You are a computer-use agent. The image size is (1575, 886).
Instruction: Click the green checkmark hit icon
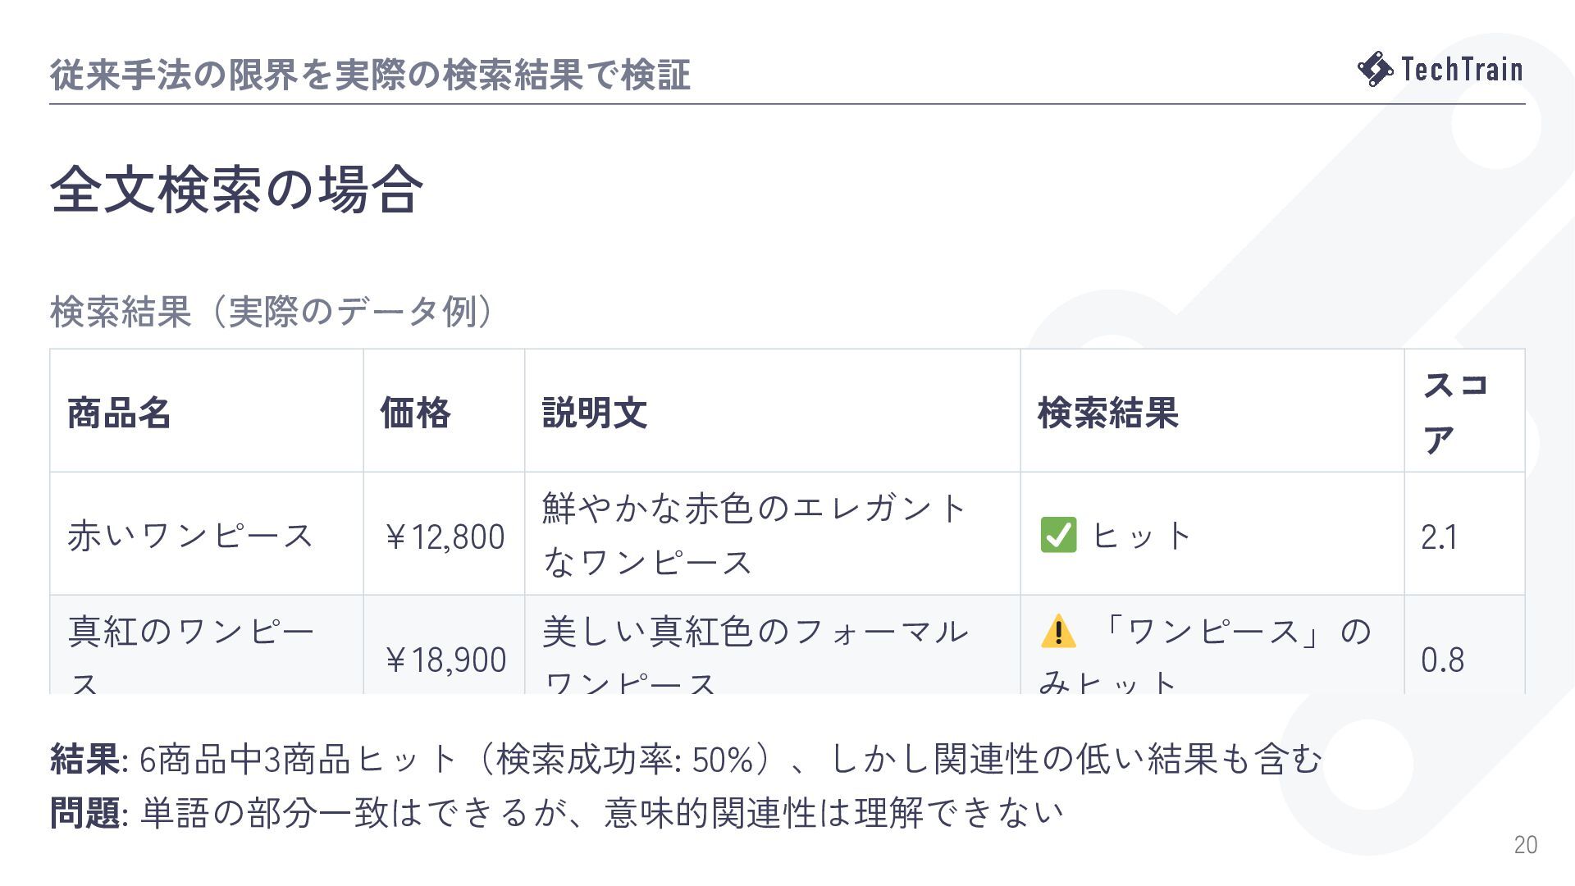(1058, 535)
